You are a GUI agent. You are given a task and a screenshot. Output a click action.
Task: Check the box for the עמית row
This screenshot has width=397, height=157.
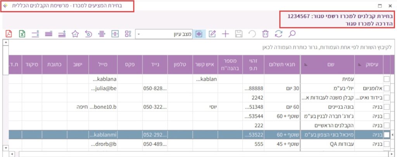tap(386, 79)
